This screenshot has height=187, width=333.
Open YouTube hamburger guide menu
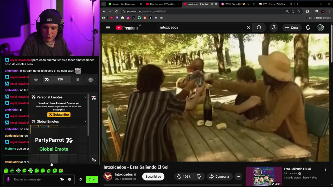[x=108, y=28]
